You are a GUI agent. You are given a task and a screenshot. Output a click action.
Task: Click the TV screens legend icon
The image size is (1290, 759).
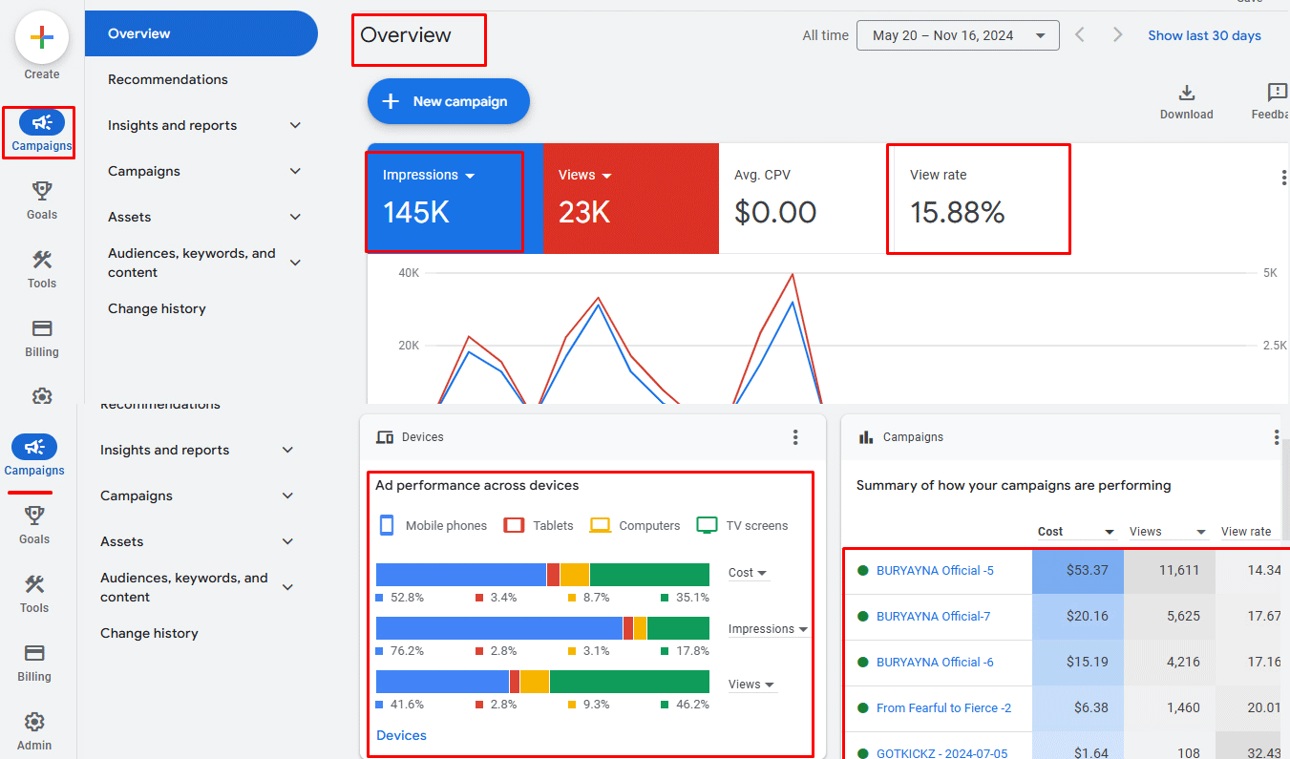[x=707, y=525]
